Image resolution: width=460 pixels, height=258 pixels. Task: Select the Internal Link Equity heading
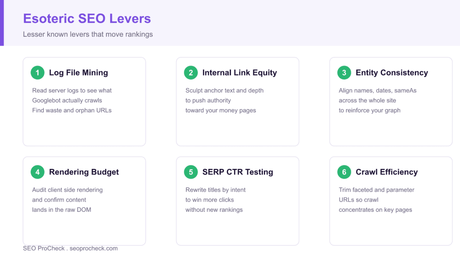(x=239, y=73)
